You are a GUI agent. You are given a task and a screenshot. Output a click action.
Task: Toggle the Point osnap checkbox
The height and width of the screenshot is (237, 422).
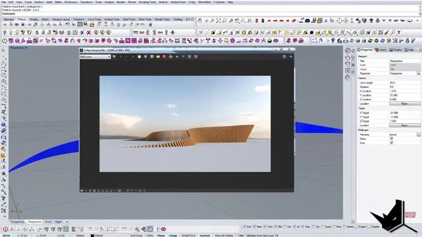pos(265,227)
